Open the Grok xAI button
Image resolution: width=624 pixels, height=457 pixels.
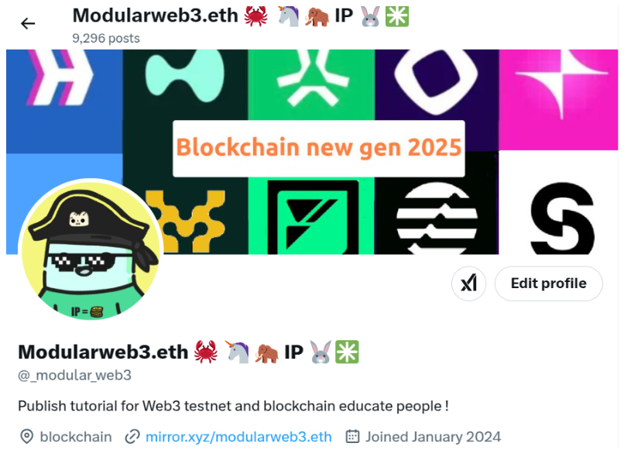[x=468, y=283]
